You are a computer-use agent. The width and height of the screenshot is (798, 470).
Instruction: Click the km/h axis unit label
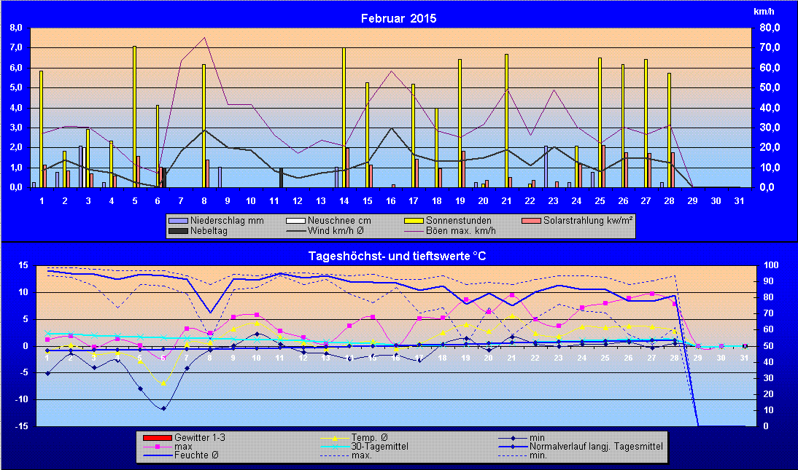pyautogui.click(x=762, y=12)
